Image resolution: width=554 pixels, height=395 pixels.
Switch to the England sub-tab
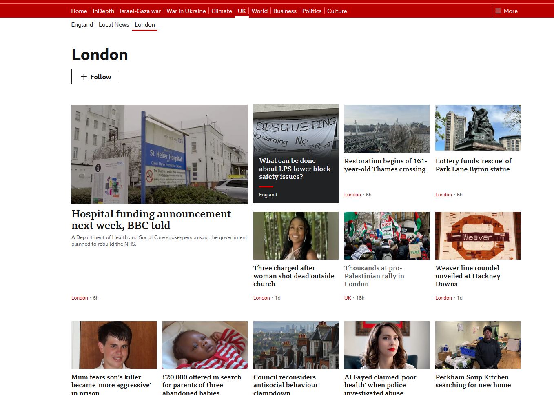82,24
